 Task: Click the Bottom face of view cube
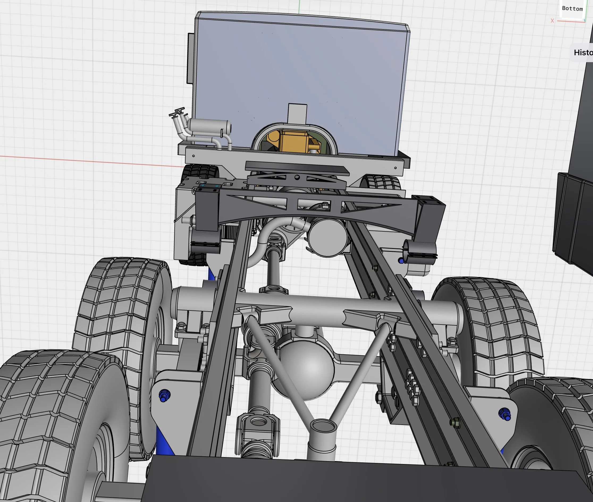click(x=572, y=8)
